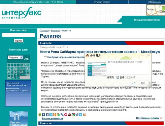
Task: Click the 140 character counter
Action: [x=133, y=83]
